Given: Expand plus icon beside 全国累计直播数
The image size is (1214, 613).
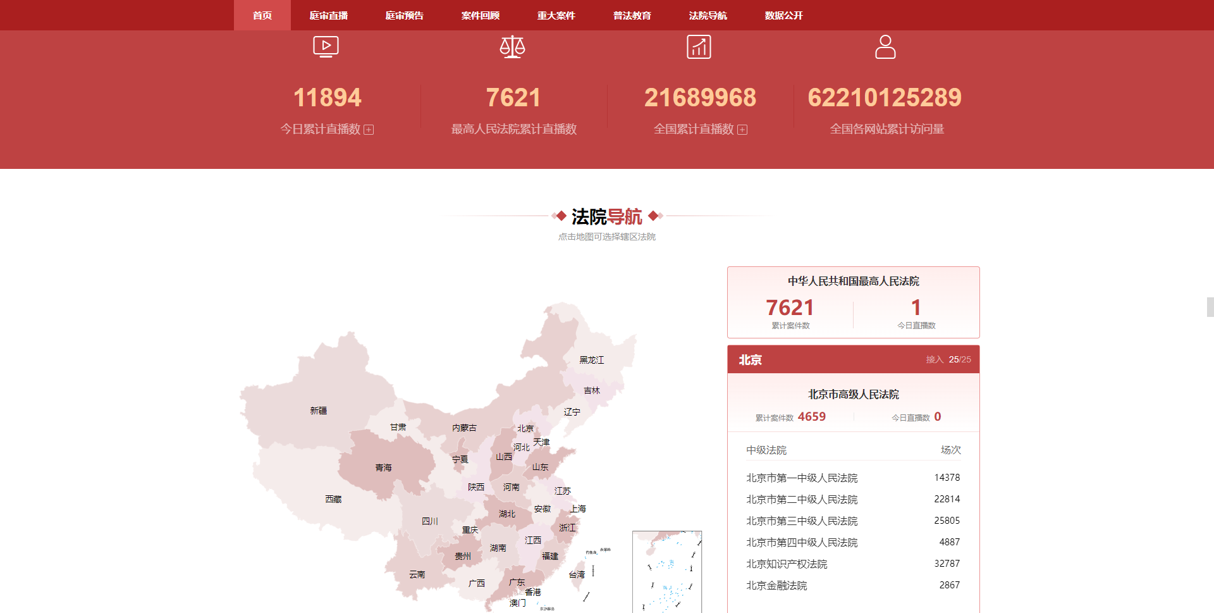Looking at the screenshot, I should point(742,130).
